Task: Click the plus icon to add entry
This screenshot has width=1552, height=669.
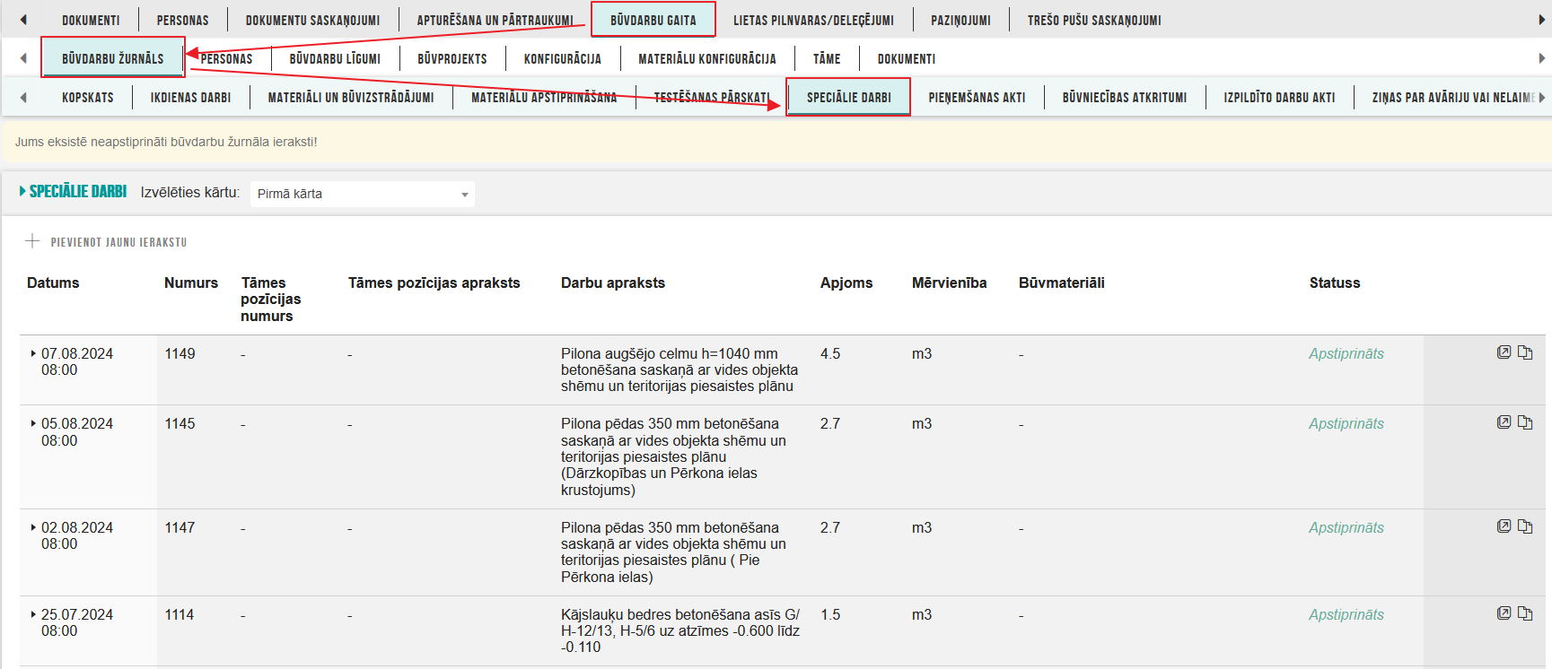Action: point(32,241)
